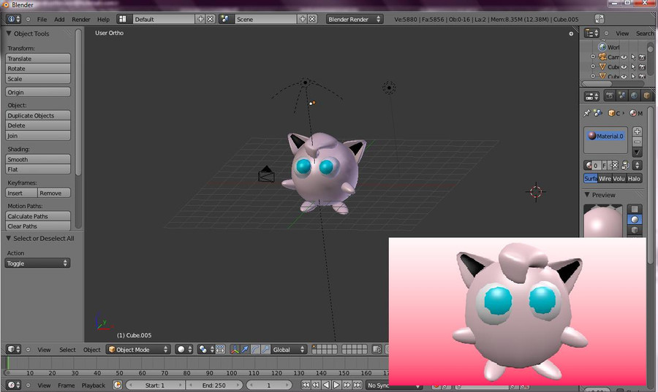Collapse the Select or Deselect All panel
Image resolution: width=658 pixels, height=392 pixels.
tap(8, 238)
